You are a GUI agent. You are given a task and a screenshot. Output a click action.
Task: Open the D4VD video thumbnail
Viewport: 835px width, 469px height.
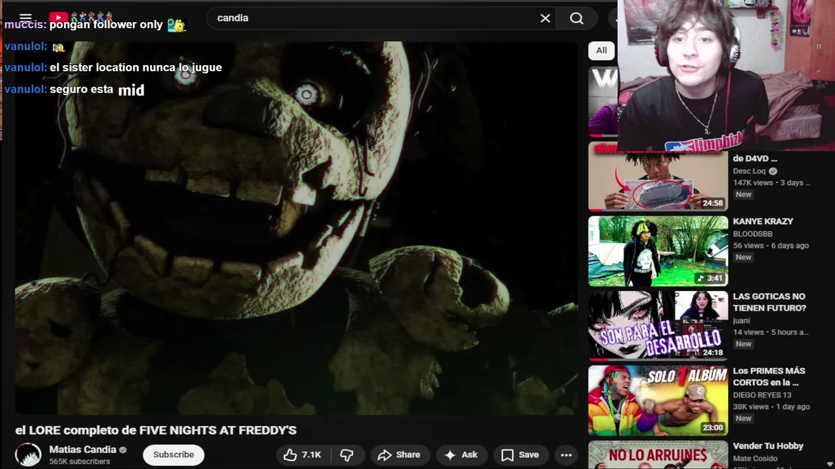(x=658, y=177)
